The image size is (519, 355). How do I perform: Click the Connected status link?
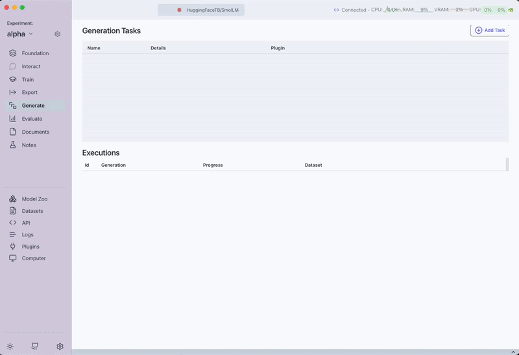pos(350,10)
